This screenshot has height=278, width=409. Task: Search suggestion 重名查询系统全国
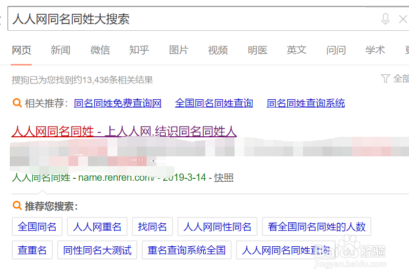click(187, 250)
